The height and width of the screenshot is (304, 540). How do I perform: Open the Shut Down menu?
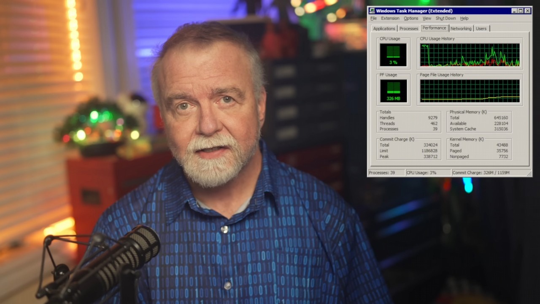445,18
